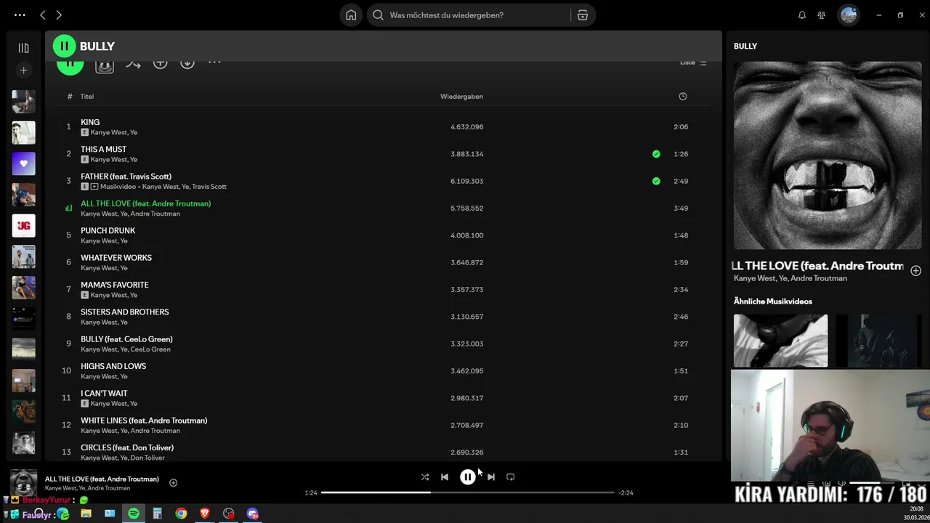Skip to previous track
The image size is (930, 523).
coord(445,477)
